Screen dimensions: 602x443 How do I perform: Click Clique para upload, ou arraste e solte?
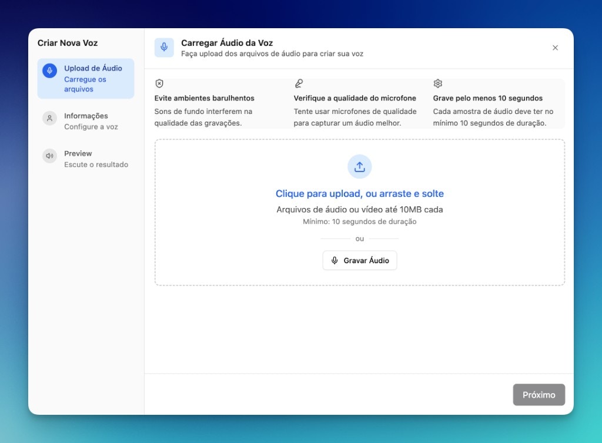359,193
